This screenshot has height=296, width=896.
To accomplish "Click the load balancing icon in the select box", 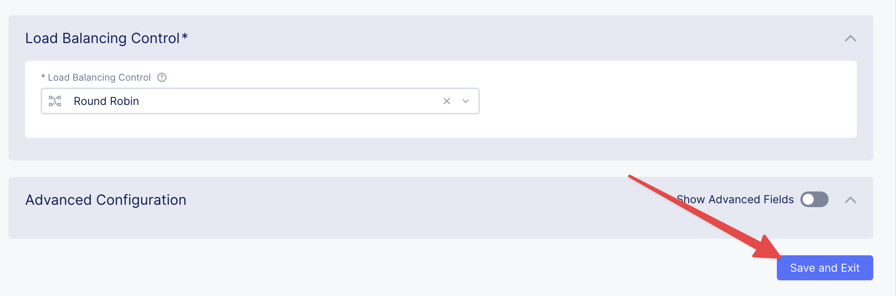I will click(x=55, y=101).
